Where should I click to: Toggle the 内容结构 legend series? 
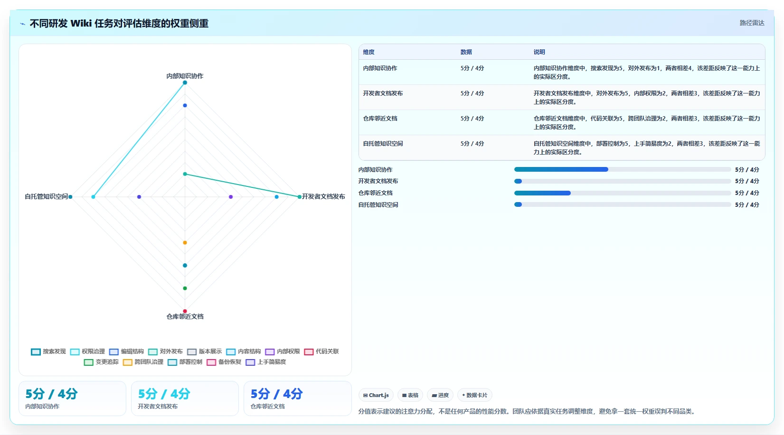click(x=244, y=352)
